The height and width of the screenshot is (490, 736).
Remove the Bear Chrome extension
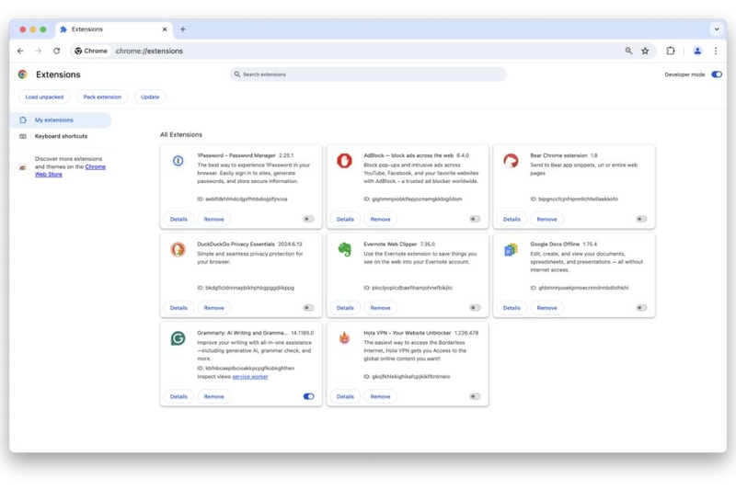click(x=546, y=219)
